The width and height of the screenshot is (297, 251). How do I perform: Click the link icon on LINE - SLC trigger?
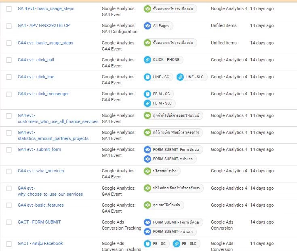pyautogui.click(x=180, y=77)
